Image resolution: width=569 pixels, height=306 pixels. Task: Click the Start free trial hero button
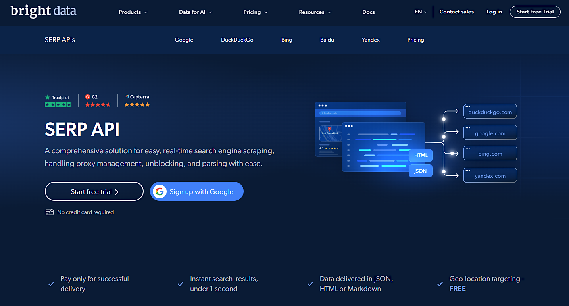94,192
